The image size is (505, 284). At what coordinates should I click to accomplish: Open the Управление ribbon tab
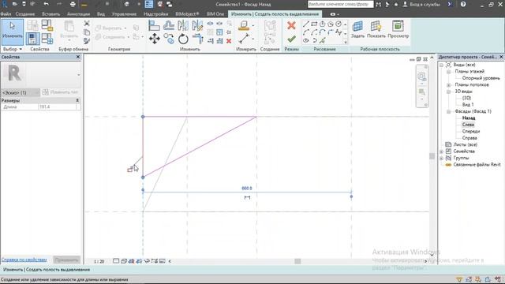coord(125,14)
